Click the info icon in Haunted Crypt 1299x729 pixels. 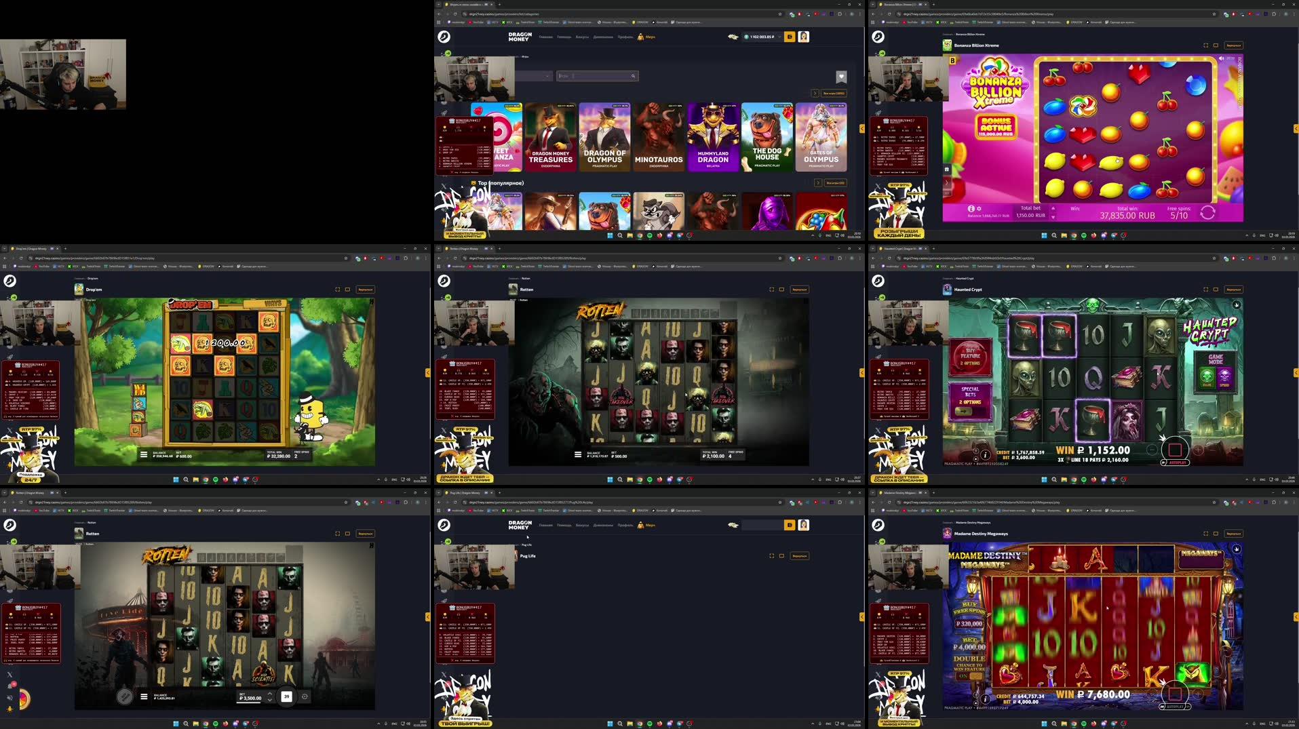coord(985,455)
